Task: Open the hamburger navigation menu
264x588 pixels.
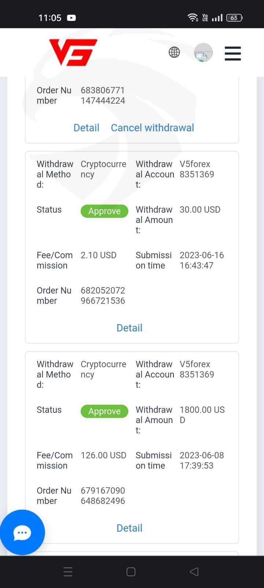Action: point(233,53)
